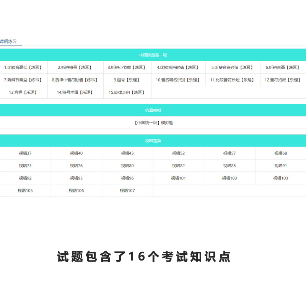Select 12.音符拍数【乐理】 cell
This screenshot has height=306, width=306.
283,80
